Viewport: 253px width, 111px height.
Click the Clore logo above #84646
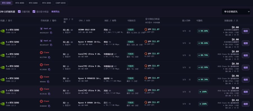(41, 77)
